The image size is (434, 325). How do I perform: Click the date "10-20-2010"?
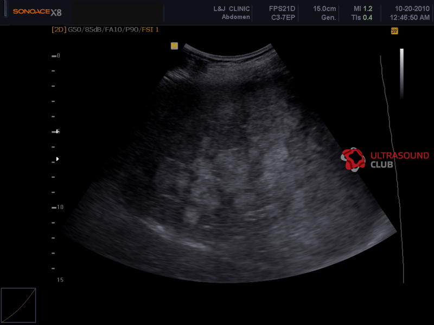coord(412,9)
